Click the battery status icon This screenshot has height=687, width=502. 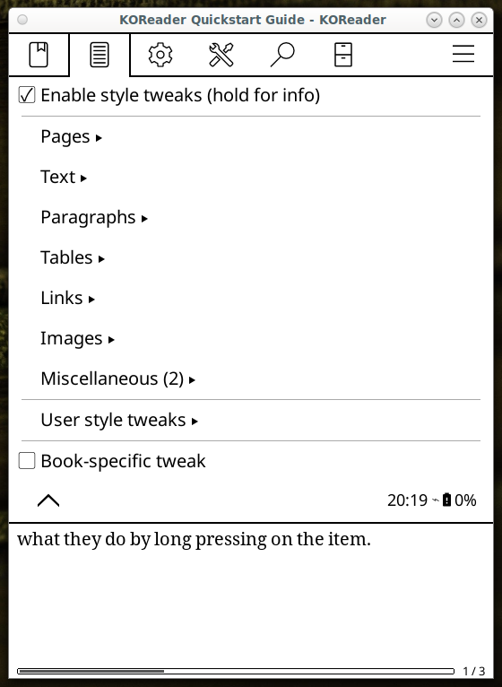click(446, 500)
